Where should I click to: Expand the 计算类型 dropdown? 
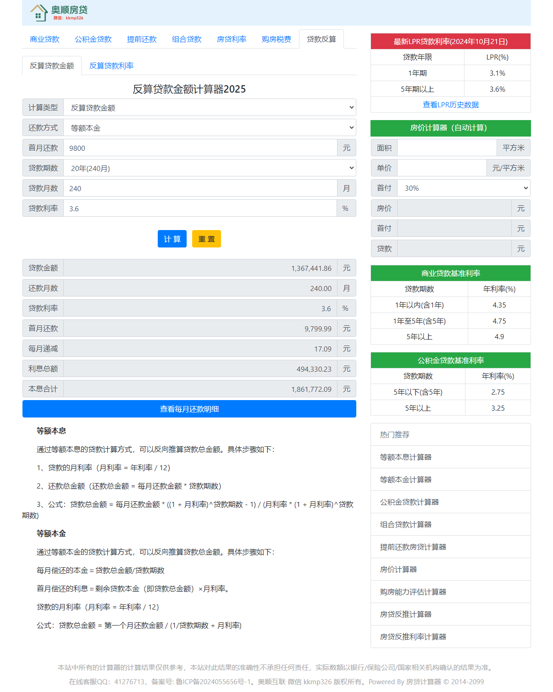click(210, 108)
